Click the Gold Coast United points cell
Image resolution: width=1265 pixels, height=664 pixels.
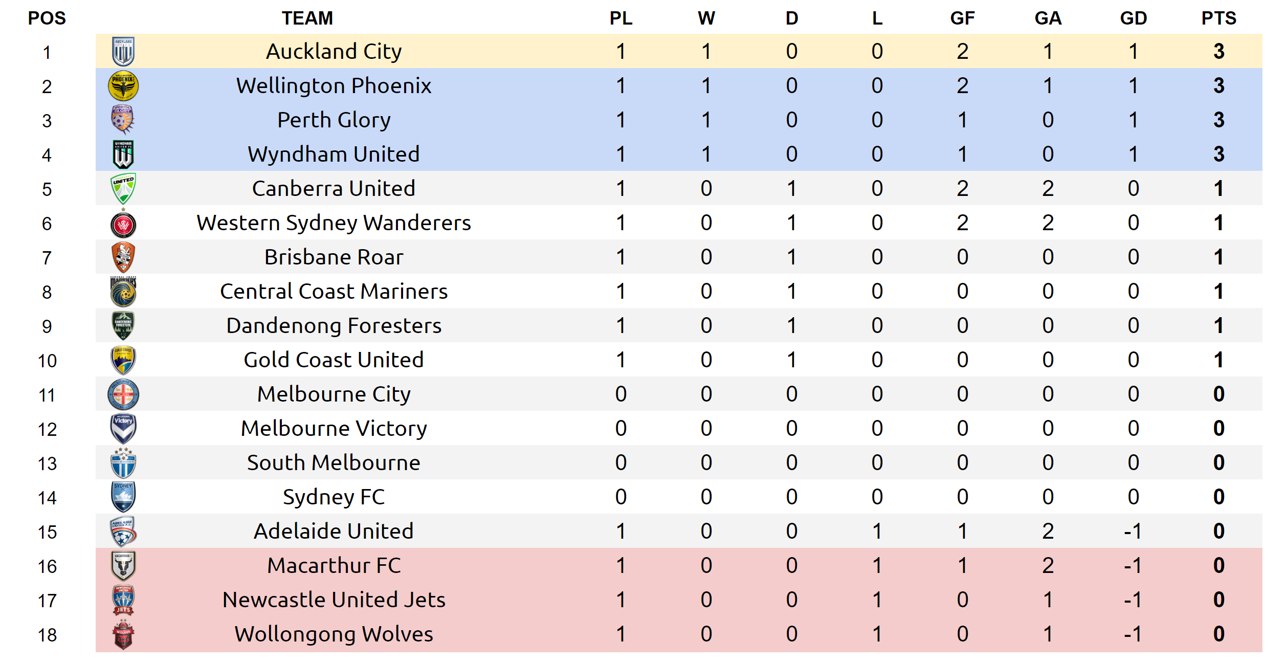(x=1218, y=360)
